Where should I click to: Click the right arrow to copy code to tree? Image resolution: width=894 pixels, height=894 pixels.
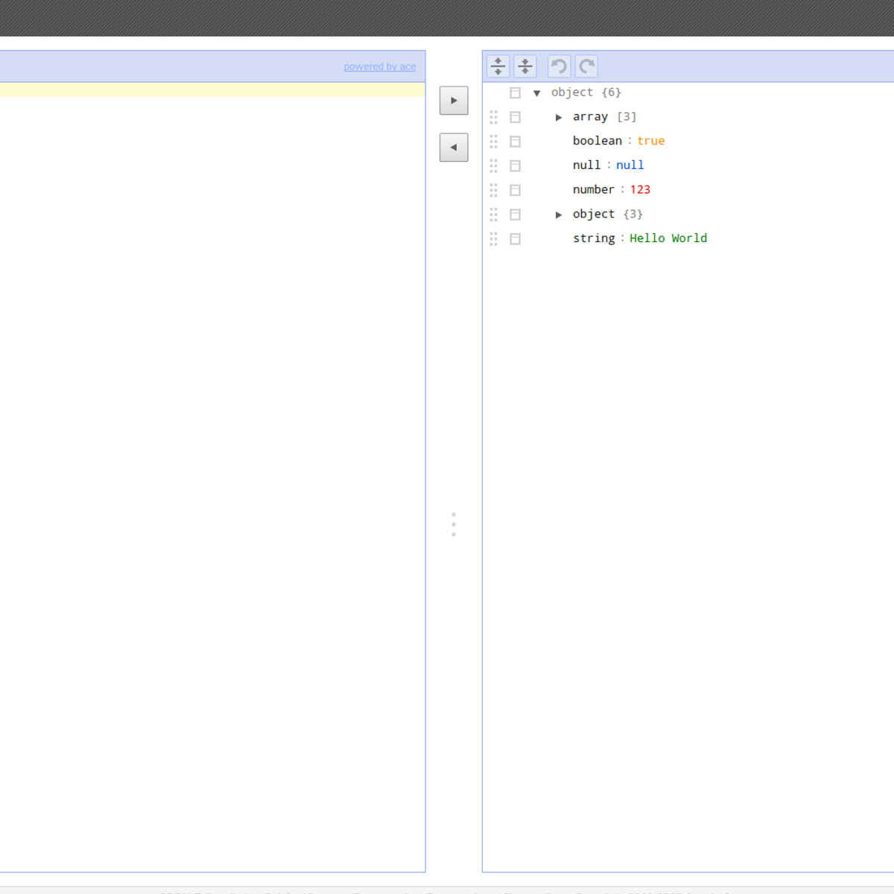point(454,100)
